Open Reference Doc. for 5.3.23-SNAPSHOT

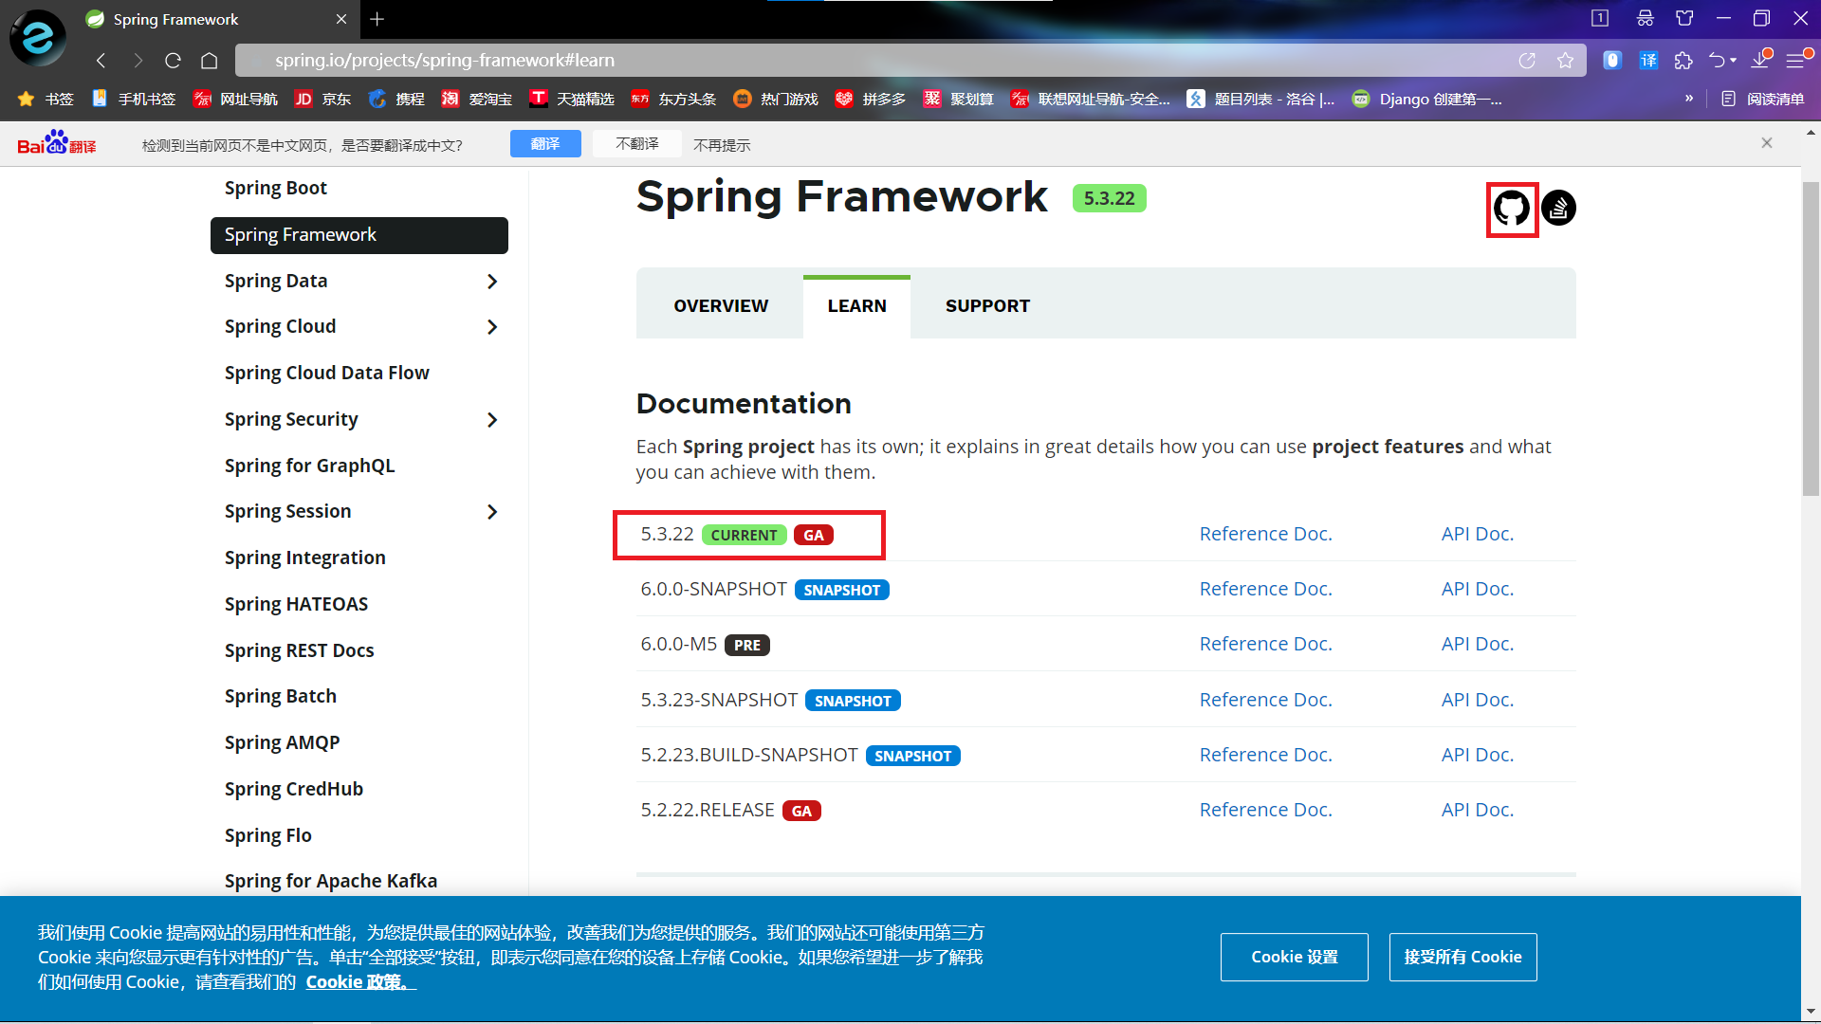pyautogui.click(x=1266, y=700)
